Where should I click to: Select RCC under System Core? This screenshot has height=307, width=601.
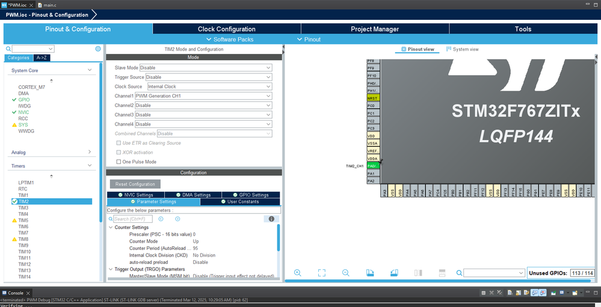tap(23, 119)
